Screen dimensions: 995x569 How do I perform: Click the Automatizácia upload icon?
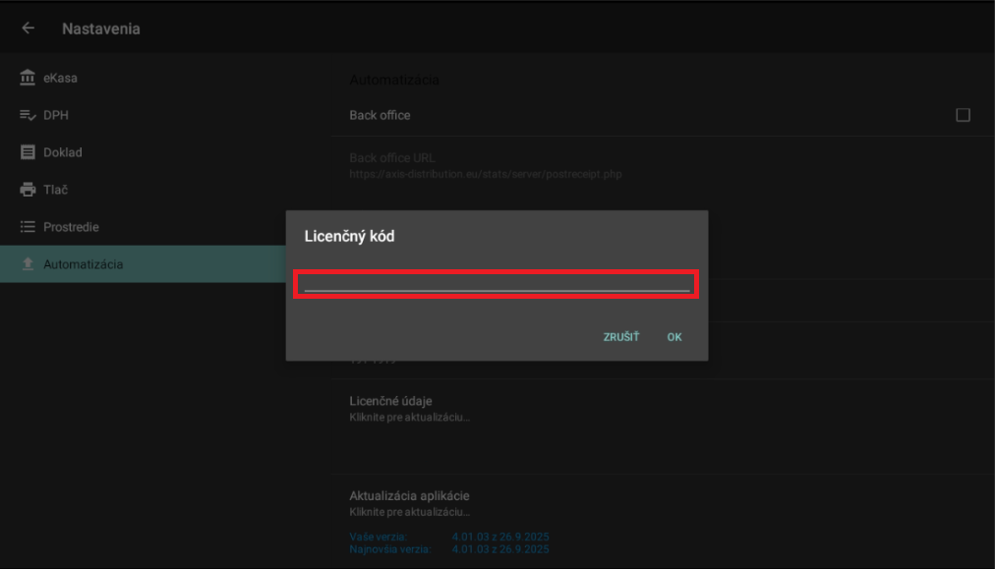[x=28, y=264]
